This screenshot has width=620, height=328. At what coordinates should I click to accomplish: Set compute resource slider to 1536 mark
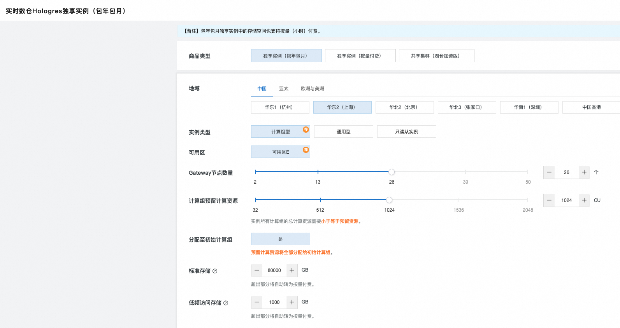click(459, 200)
